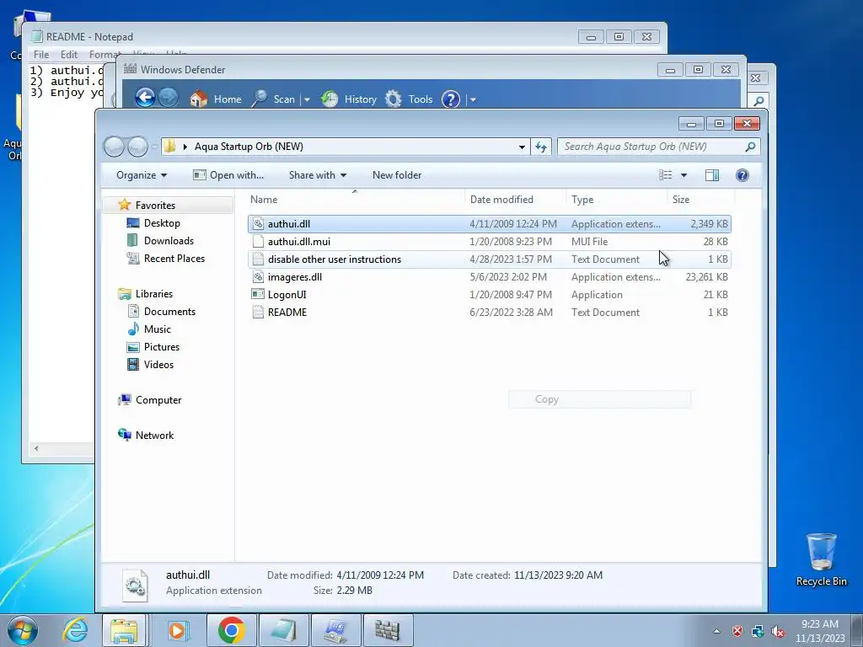Open the Organize menu

pyautogui.click(x=142, y=175)
